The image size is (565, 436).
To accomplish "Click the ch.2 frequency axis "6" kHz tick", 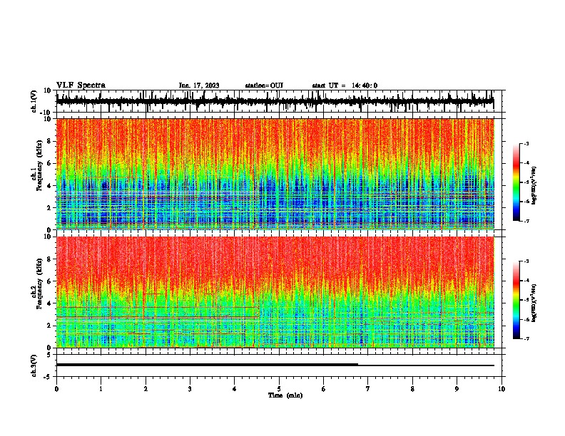I will [x=49, y=281].
